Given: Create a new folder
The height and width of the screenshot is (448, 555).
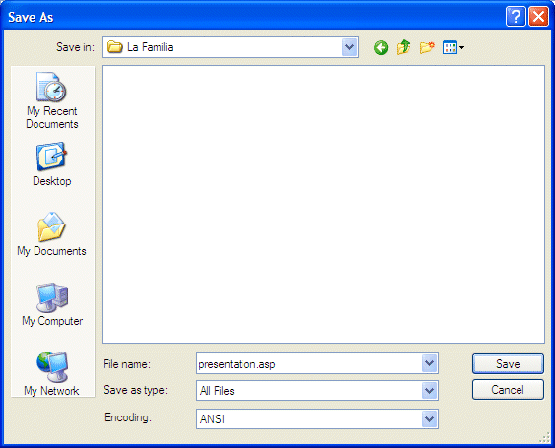Looking at the screenshot, I should [x=427, y=47].
